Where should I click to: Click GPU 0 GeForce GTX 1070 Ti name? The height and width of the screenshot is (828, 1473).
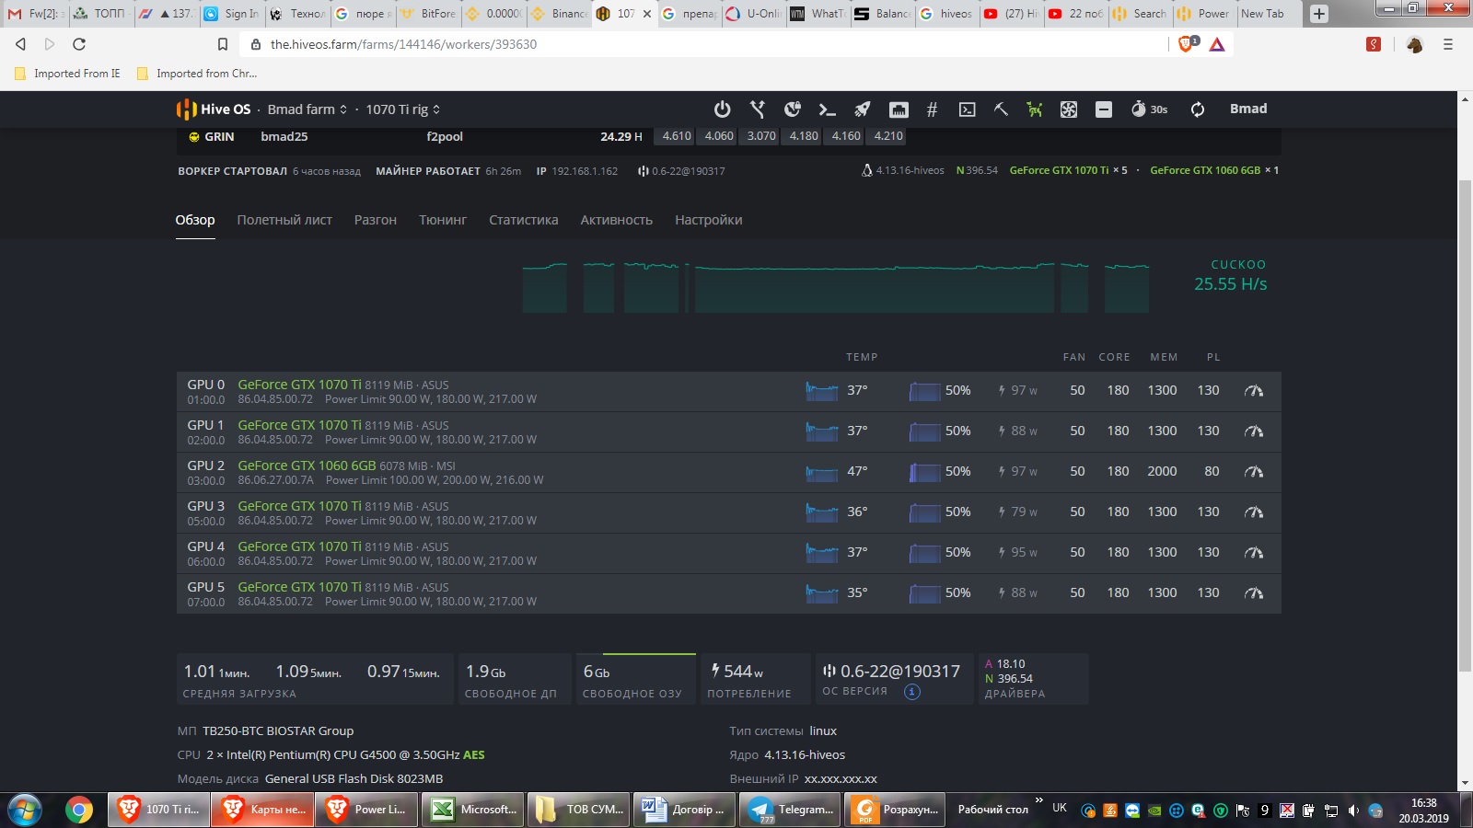299,385
